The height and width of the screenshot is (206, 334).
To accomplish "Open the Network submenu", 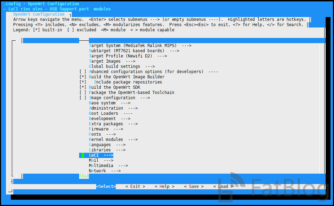I will tap(105, 171).
